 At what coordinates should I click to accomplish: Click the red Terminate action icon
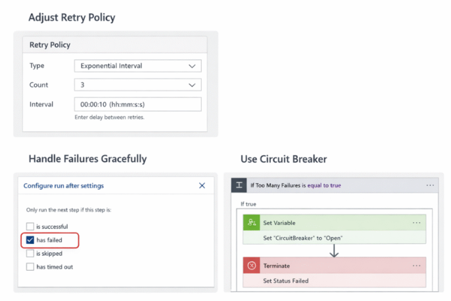click(250, 266)
